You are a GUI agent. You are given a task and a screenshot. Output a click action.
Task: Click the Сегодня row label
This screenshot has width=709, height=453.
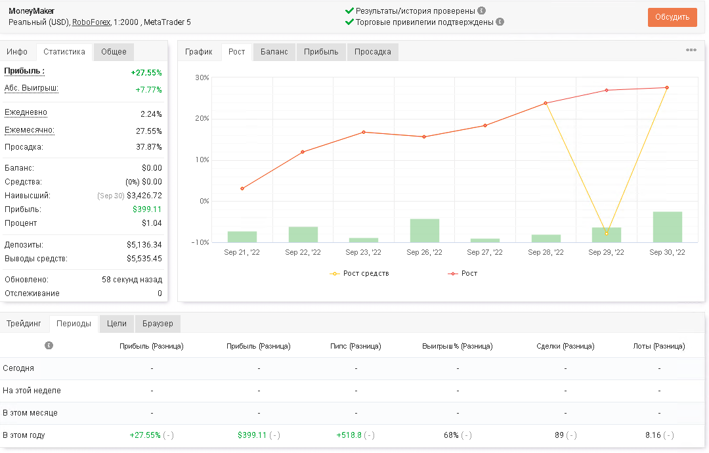point(18,368)
